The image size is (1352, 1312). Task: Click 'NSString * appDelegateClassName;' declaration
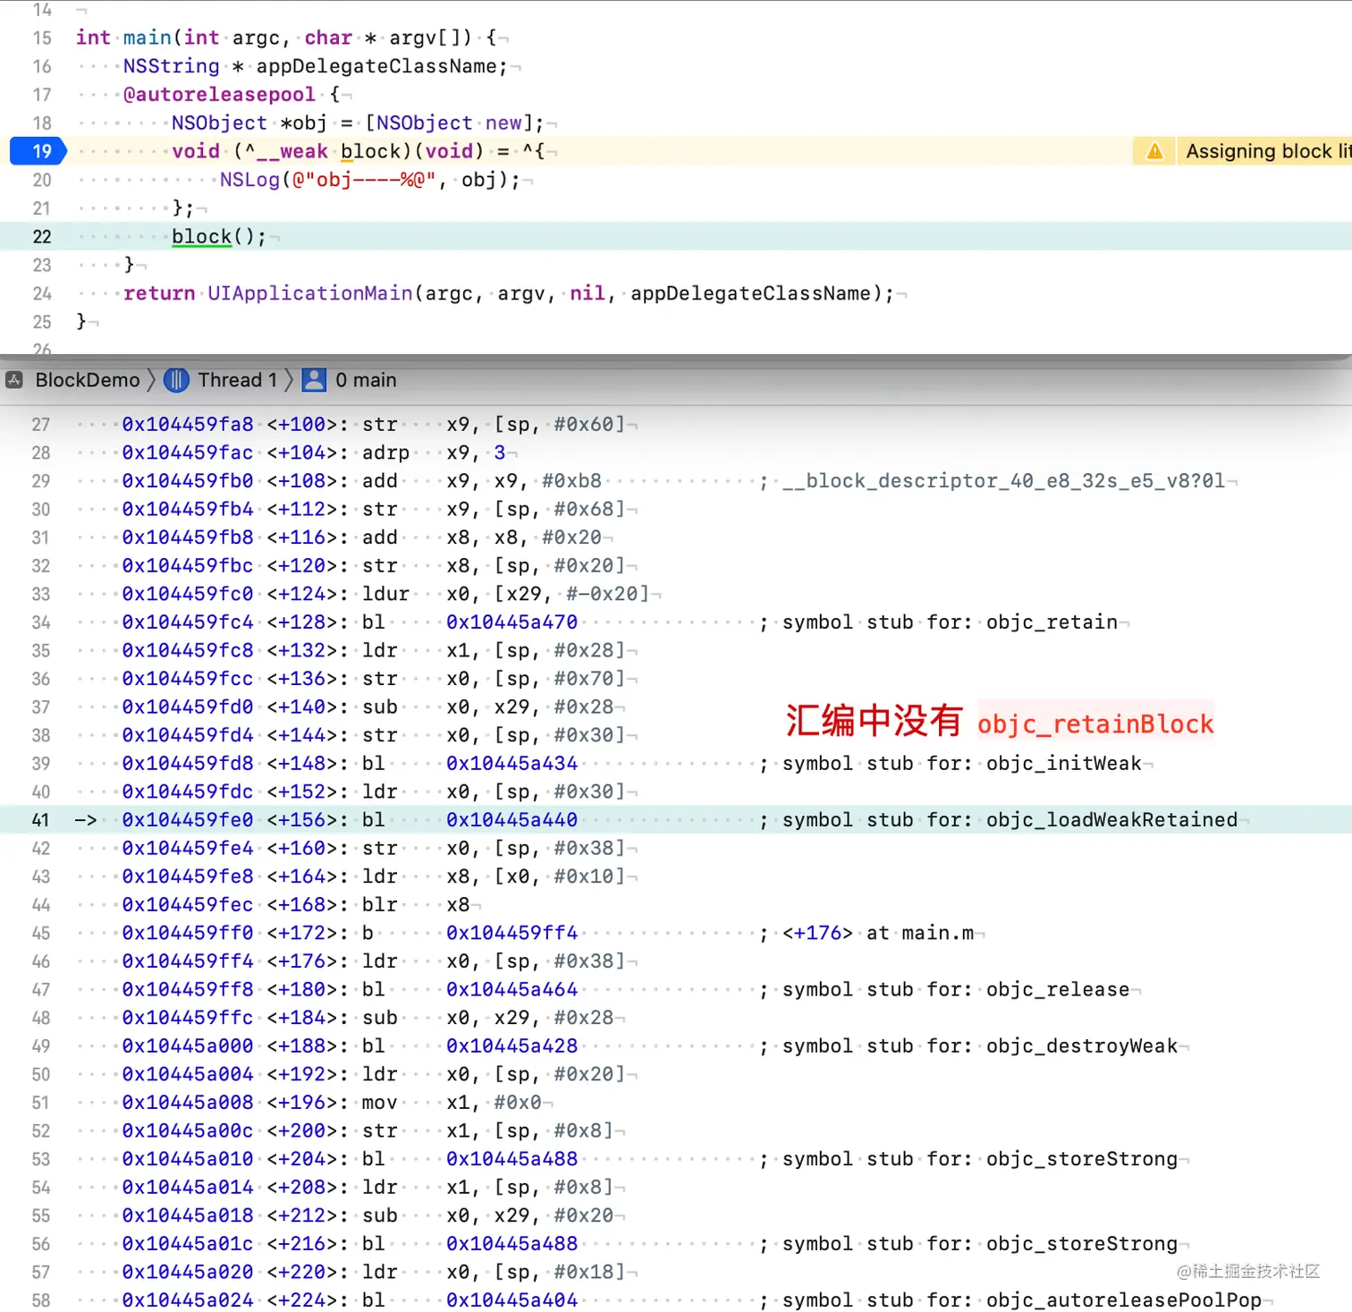point(315,66)
